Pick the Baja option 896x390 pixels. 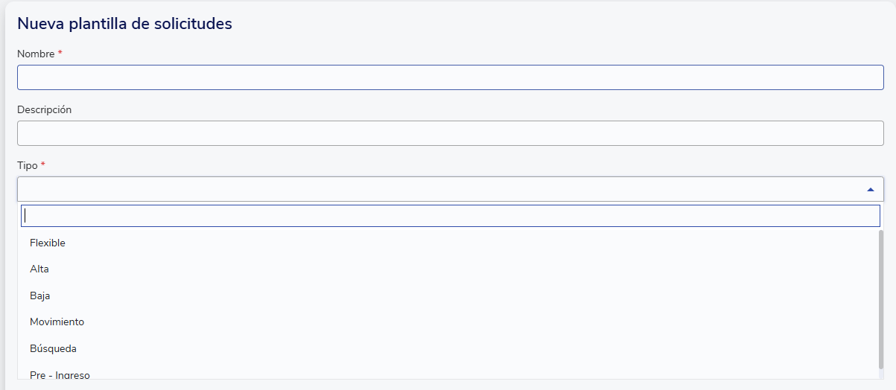tap(40, 295)
